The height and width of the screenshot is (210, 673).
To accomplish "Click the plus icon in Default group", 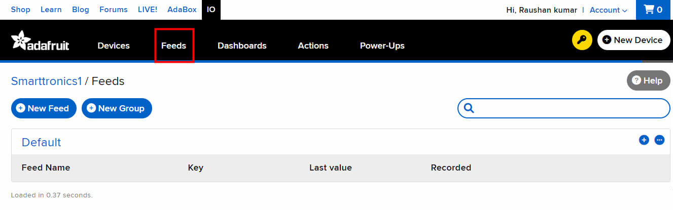I will [644, 140].
